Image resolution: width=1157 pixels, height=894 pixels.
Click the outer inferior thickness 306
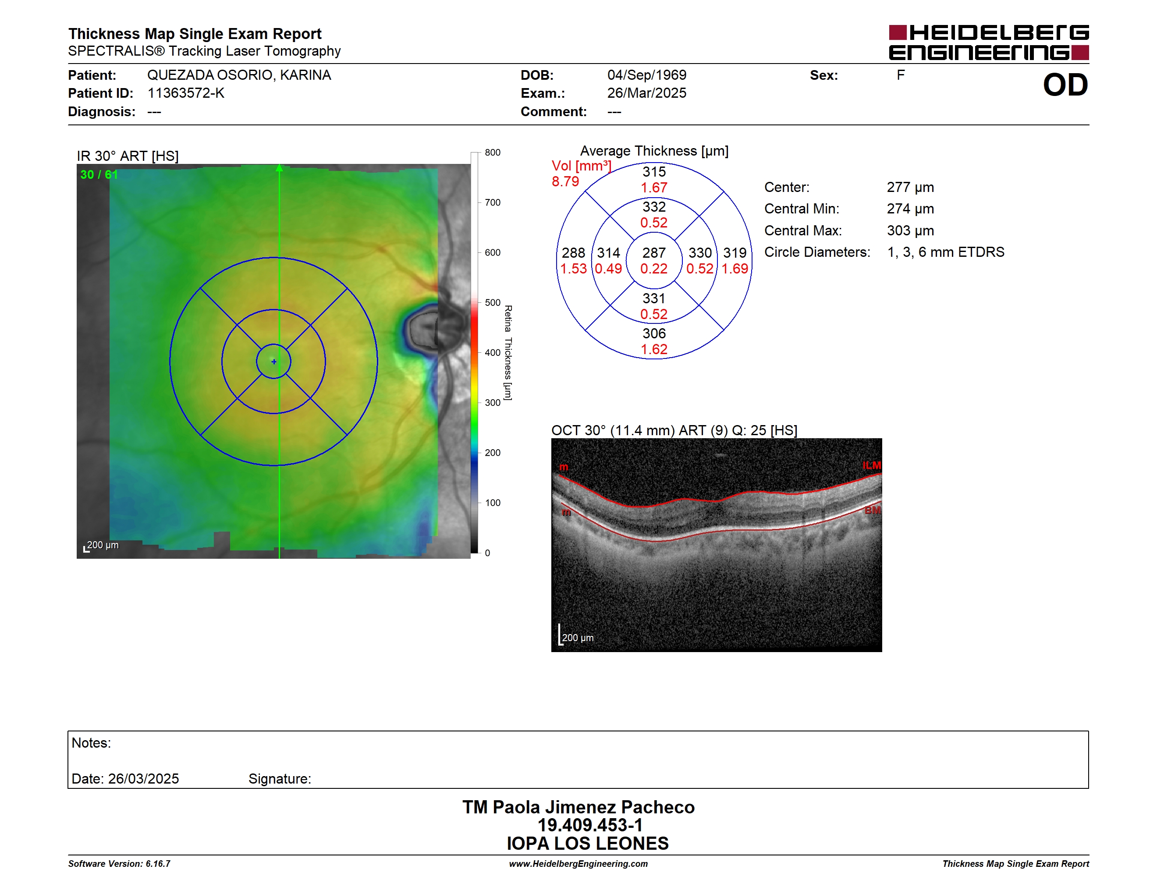pos(654,333)
